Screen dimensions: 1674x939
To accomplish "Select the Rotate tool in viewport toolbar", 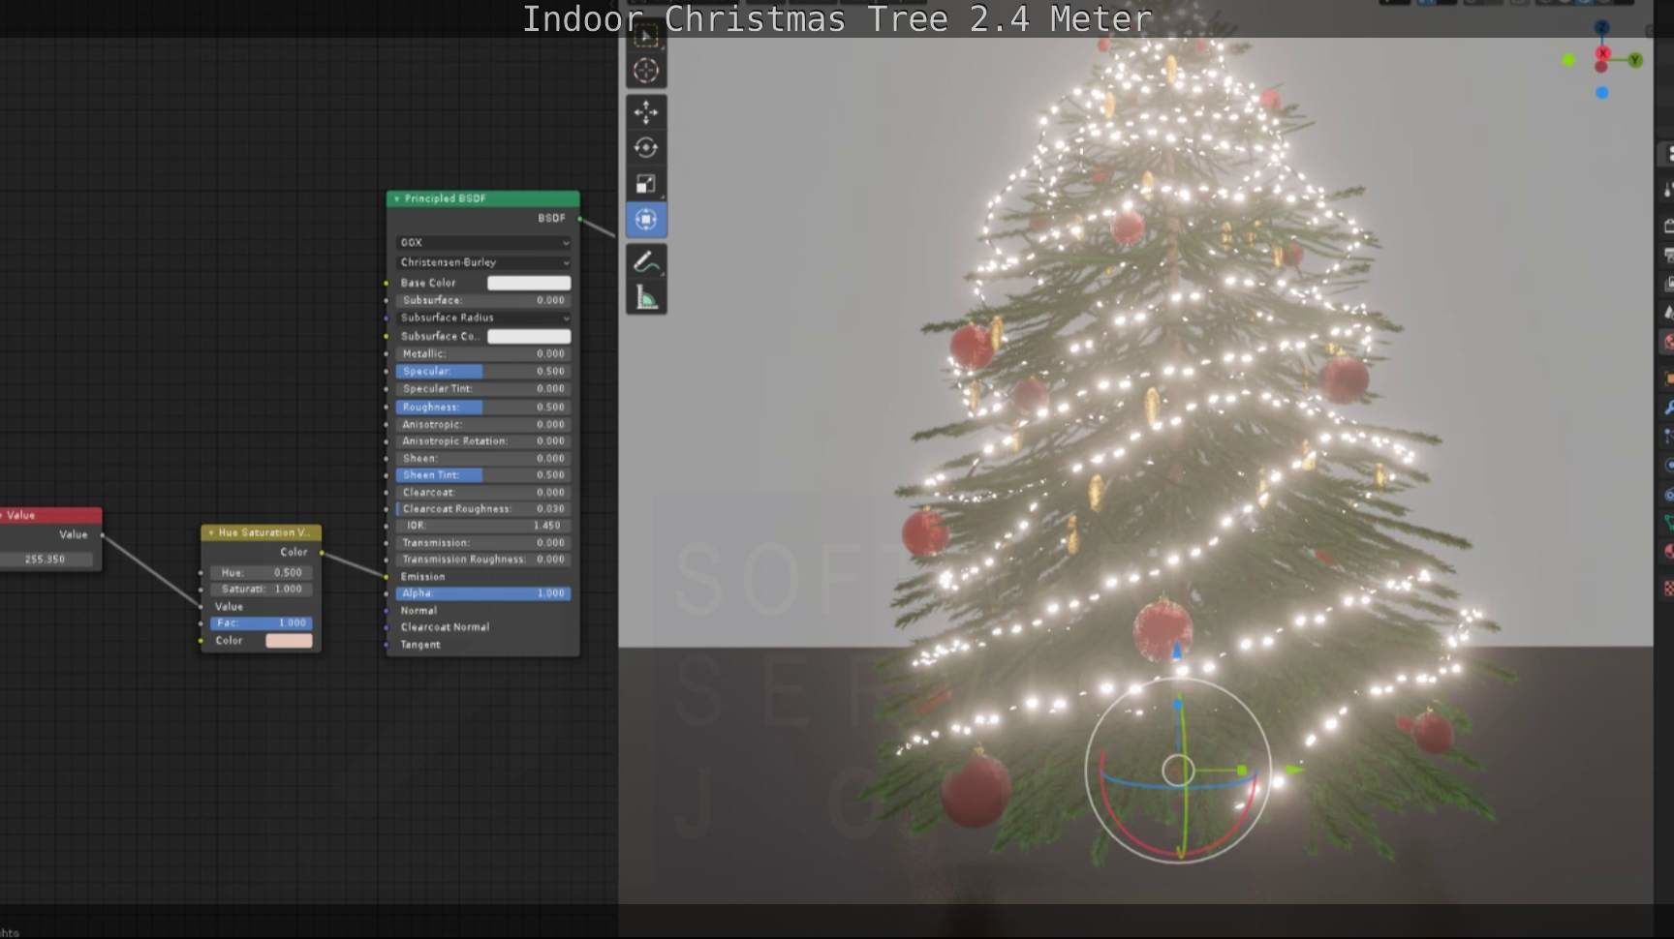I will tap(646, 148).
